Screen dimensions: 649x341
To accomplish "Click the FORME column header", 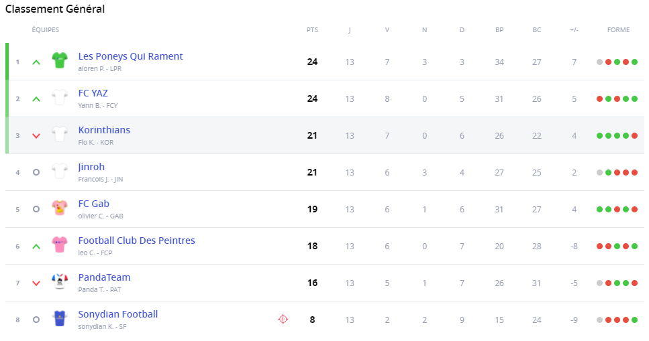I will click(618, 30).
